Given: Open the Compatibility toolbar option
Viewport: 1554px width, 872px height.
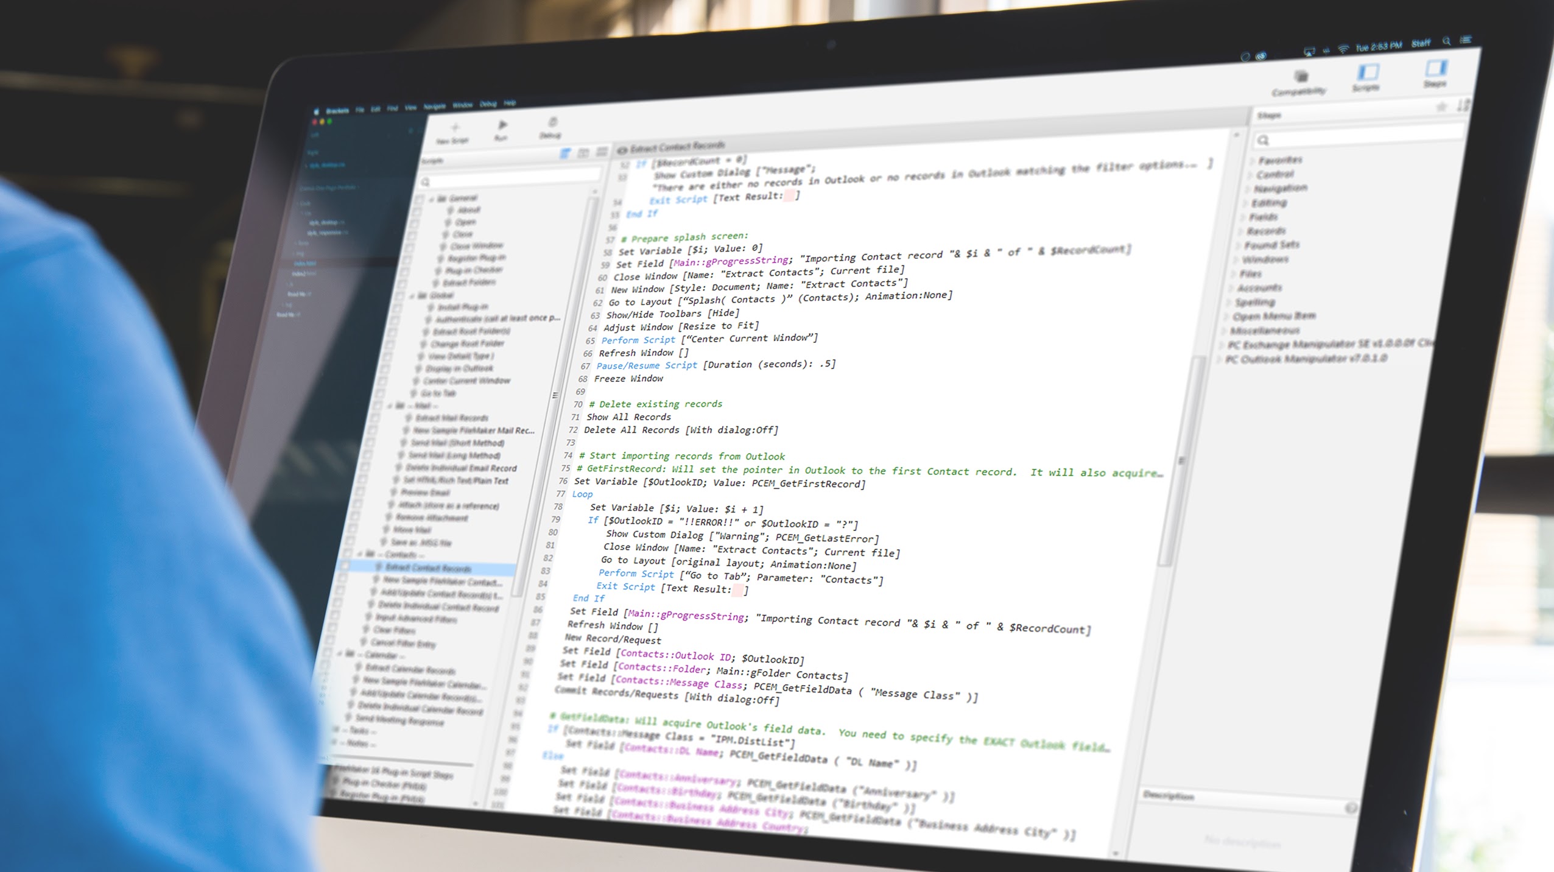Looking at the screenshot, I should pyautogui.click(x=1301, y=77).
